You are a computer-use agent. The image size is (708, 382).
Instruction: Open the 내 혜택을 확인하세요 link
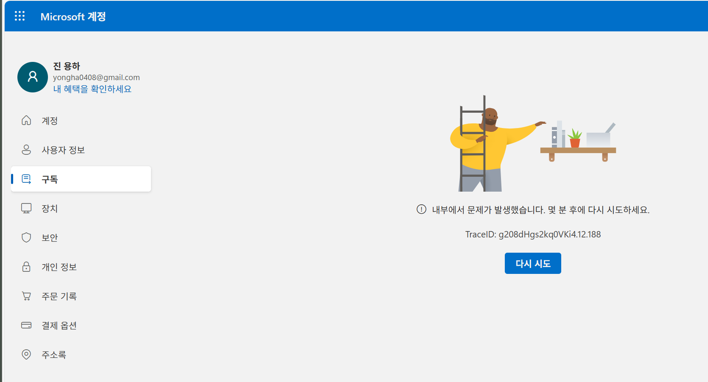click(x=92, y=89)
